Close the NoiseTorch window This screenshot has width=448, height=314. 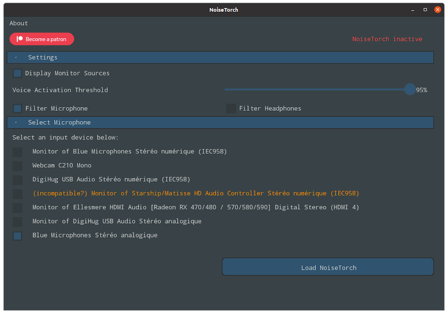pos(437,10)
